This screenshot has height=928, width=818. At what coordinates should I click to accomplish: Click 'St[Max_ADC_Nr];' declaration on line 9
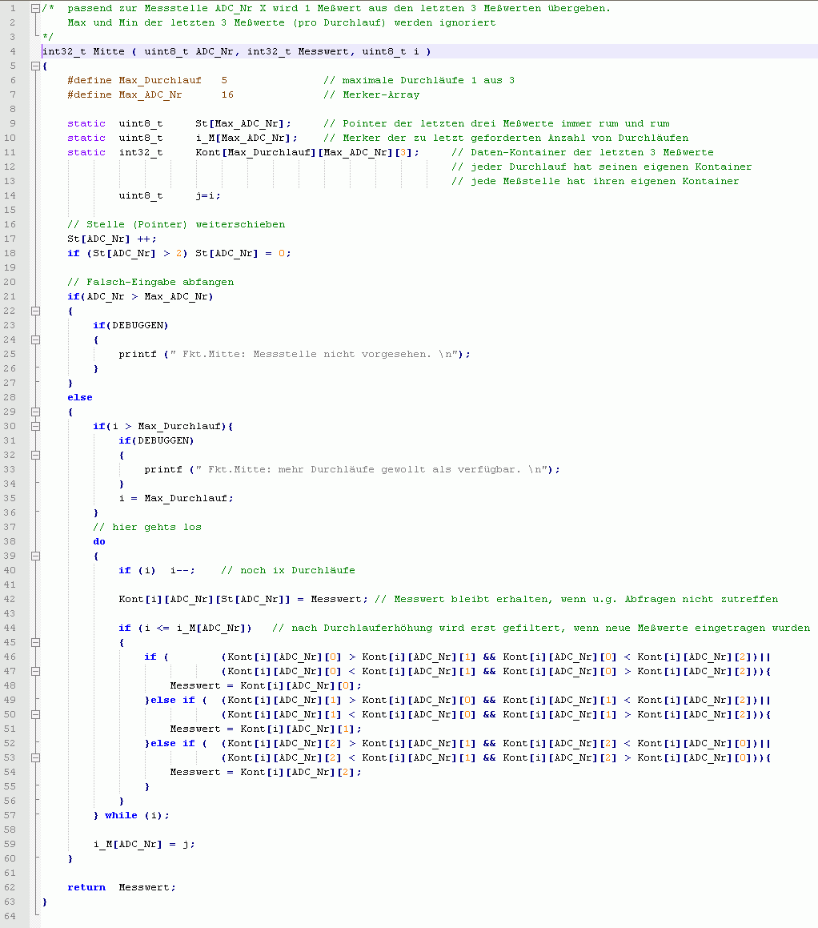coord(243,123)
